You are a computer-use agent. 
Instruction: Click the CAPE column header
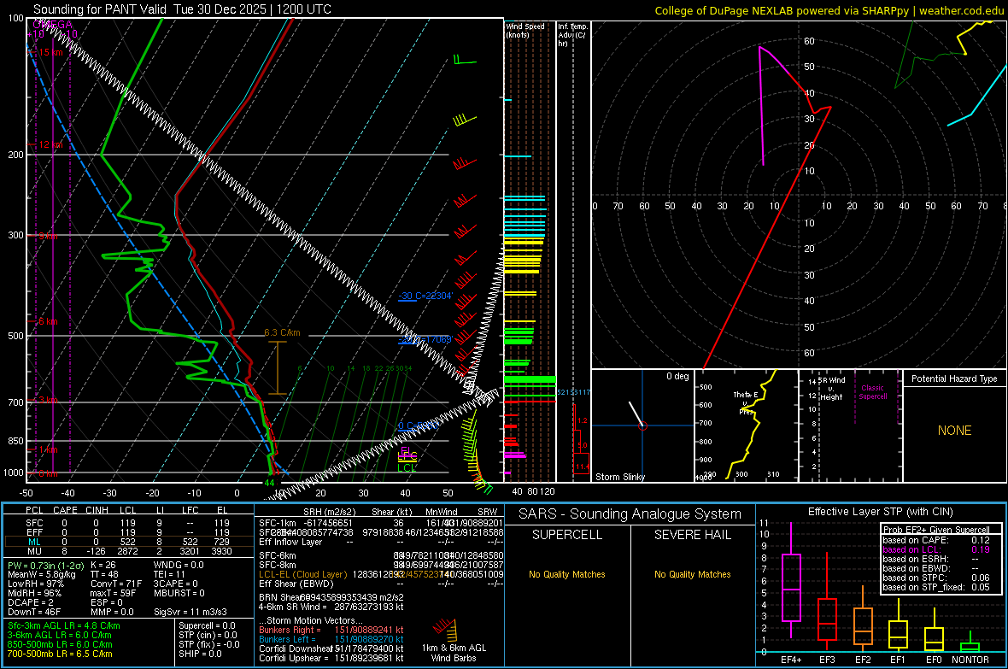click(65, 510)
